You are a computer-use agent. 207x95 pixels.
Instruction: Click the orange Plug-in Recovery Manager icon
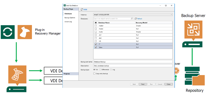click(x=25, y=32)
